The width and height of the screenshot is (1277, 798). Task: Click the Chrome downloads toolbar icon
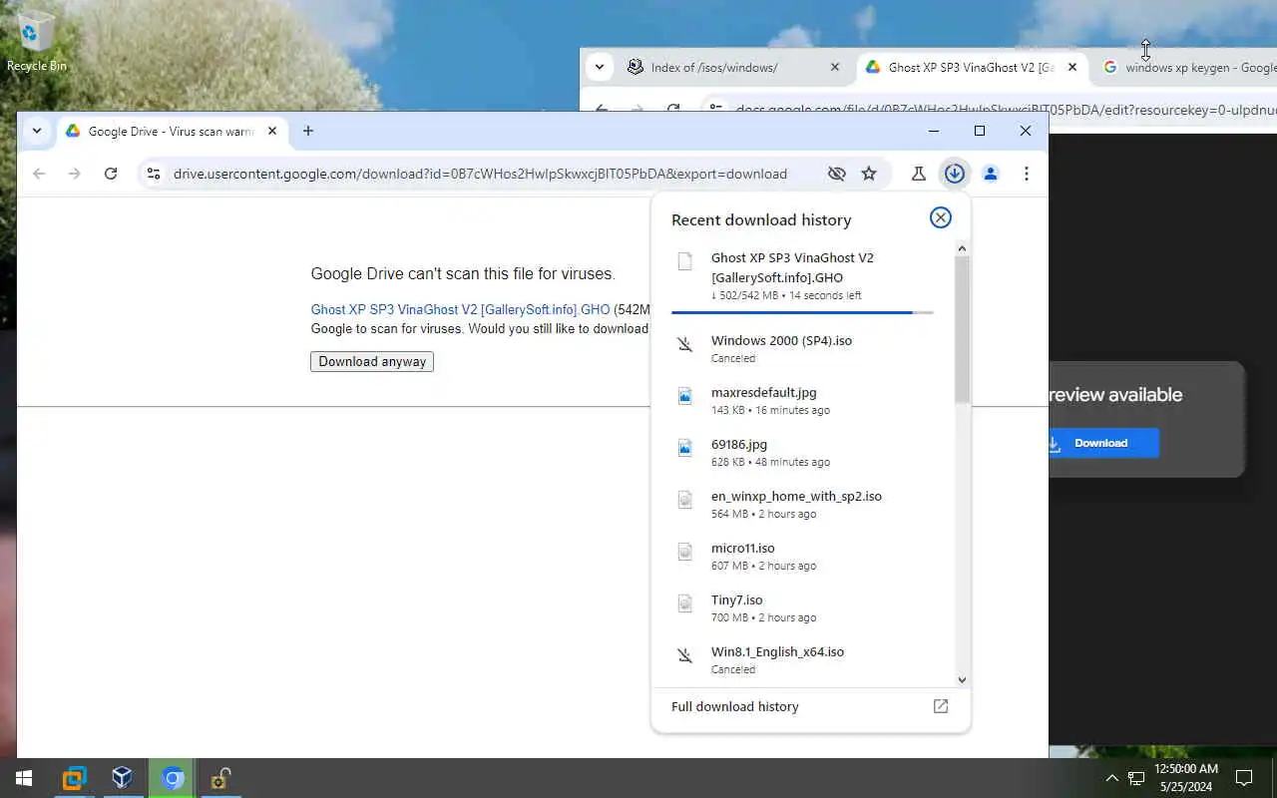click(x=955, y=174)
